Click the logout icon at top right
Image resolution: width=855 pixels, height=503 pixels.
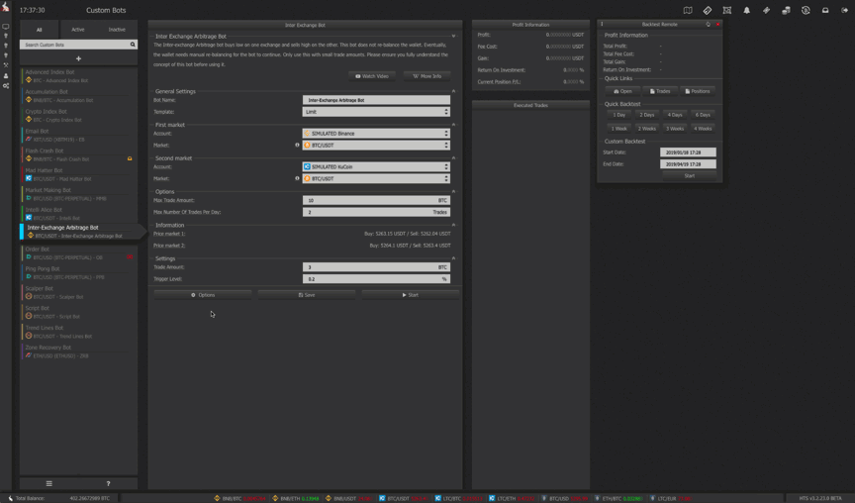[844, 10]
